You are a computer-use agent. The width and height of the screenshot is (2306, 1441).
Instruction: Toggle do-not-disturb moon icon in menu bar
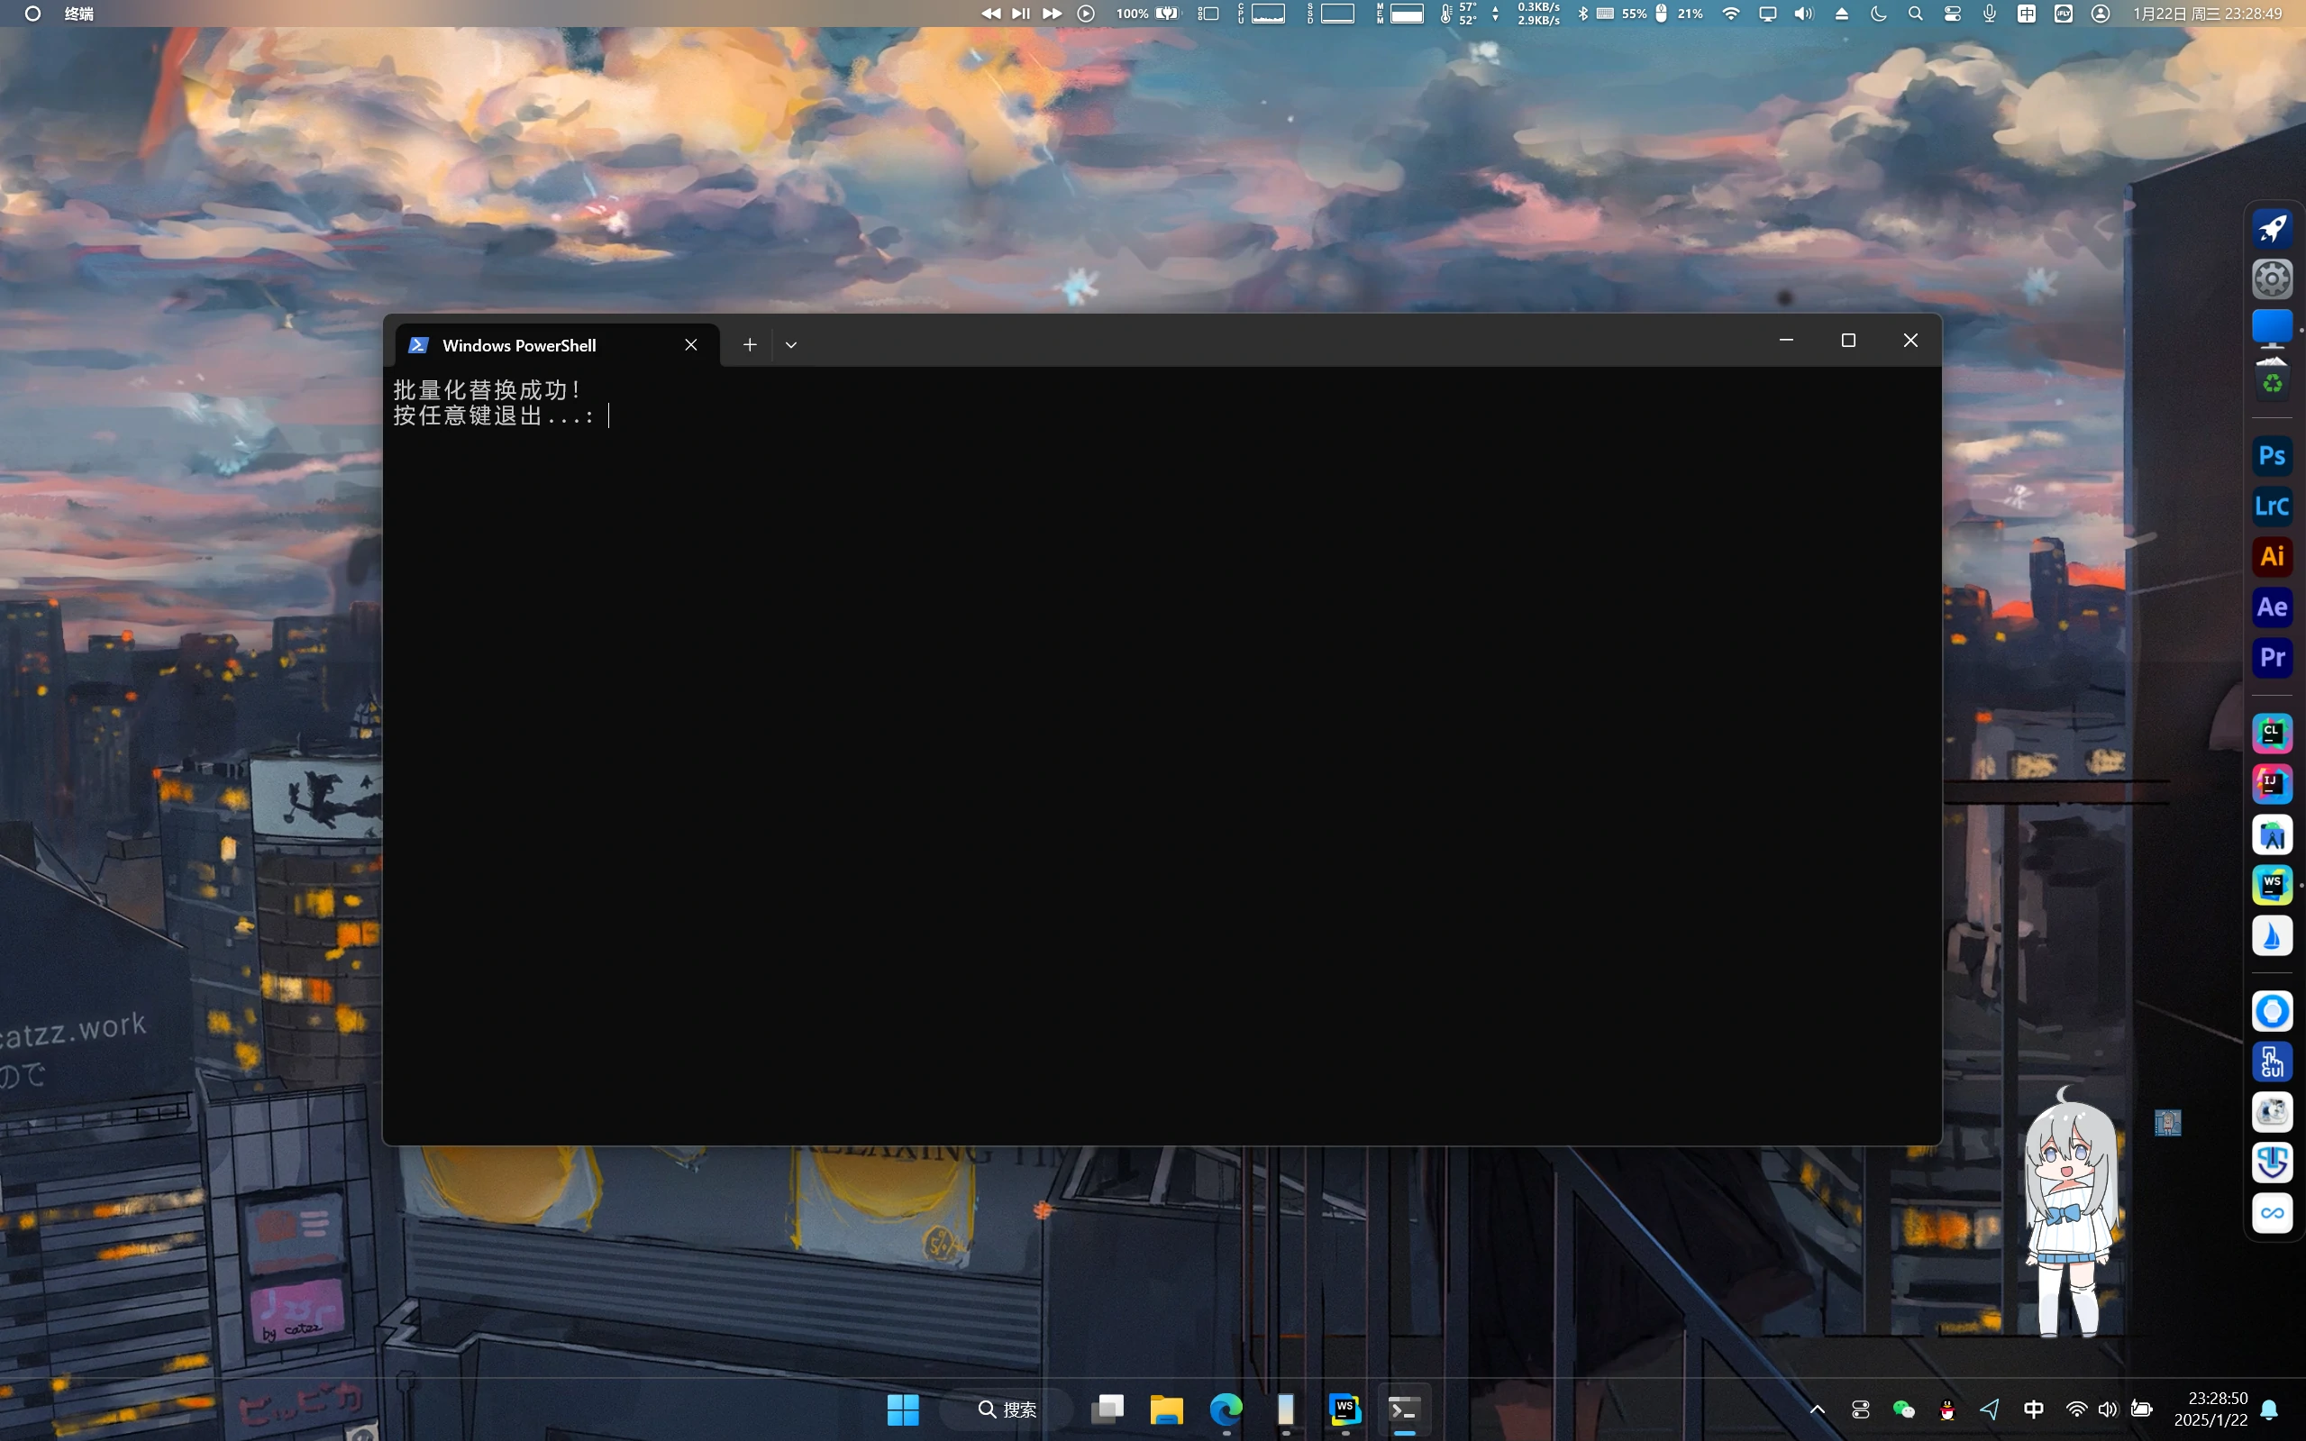[x=1878, y=14]
